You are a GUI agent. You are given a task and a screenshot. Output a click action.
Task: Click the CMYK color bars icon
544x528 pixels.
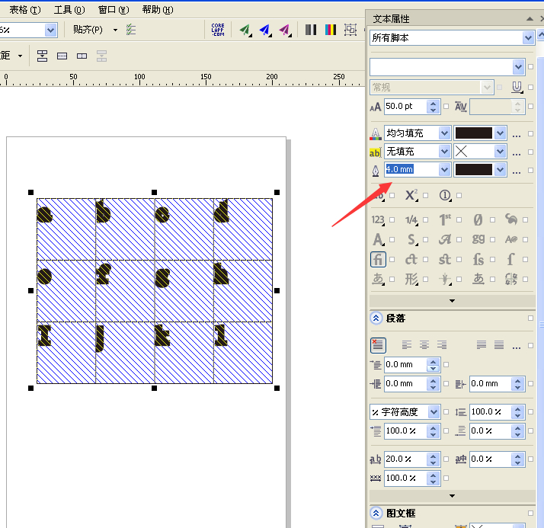coord(331,30)
